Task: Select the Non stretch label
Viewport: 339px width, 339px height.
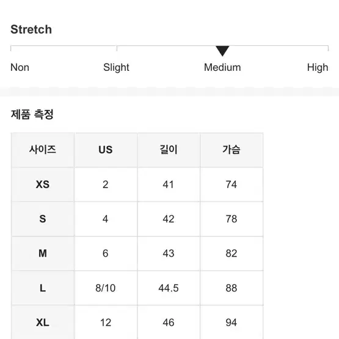Action: pos(20,67)
